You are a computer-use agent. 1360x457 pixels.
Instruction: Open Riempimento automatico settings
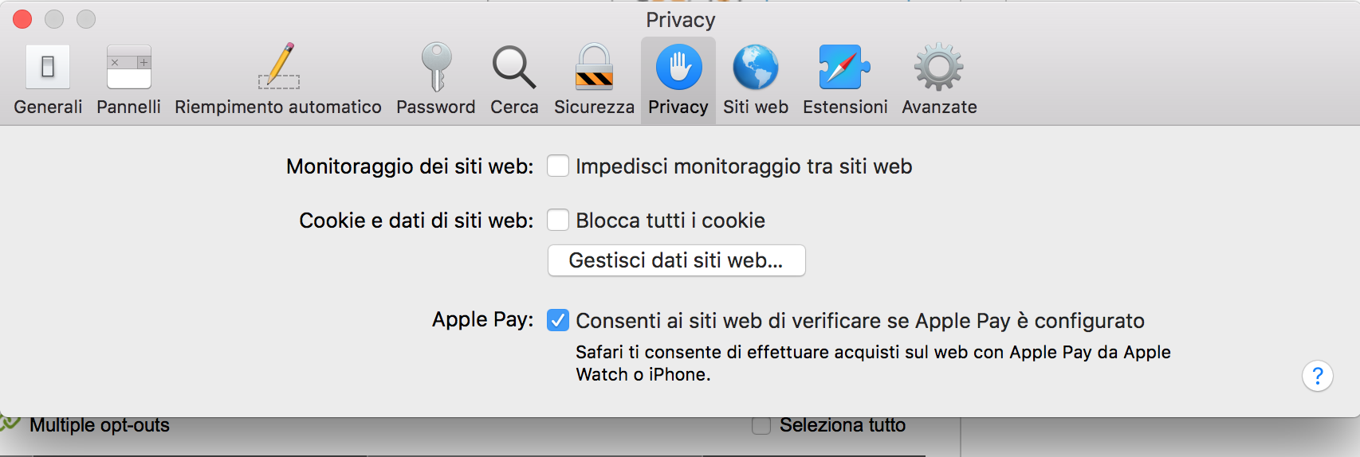click(278, 80)
